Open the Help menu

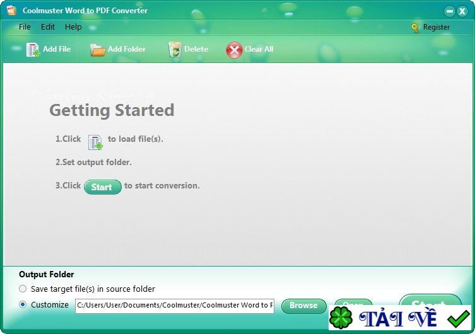coord(73,27)
